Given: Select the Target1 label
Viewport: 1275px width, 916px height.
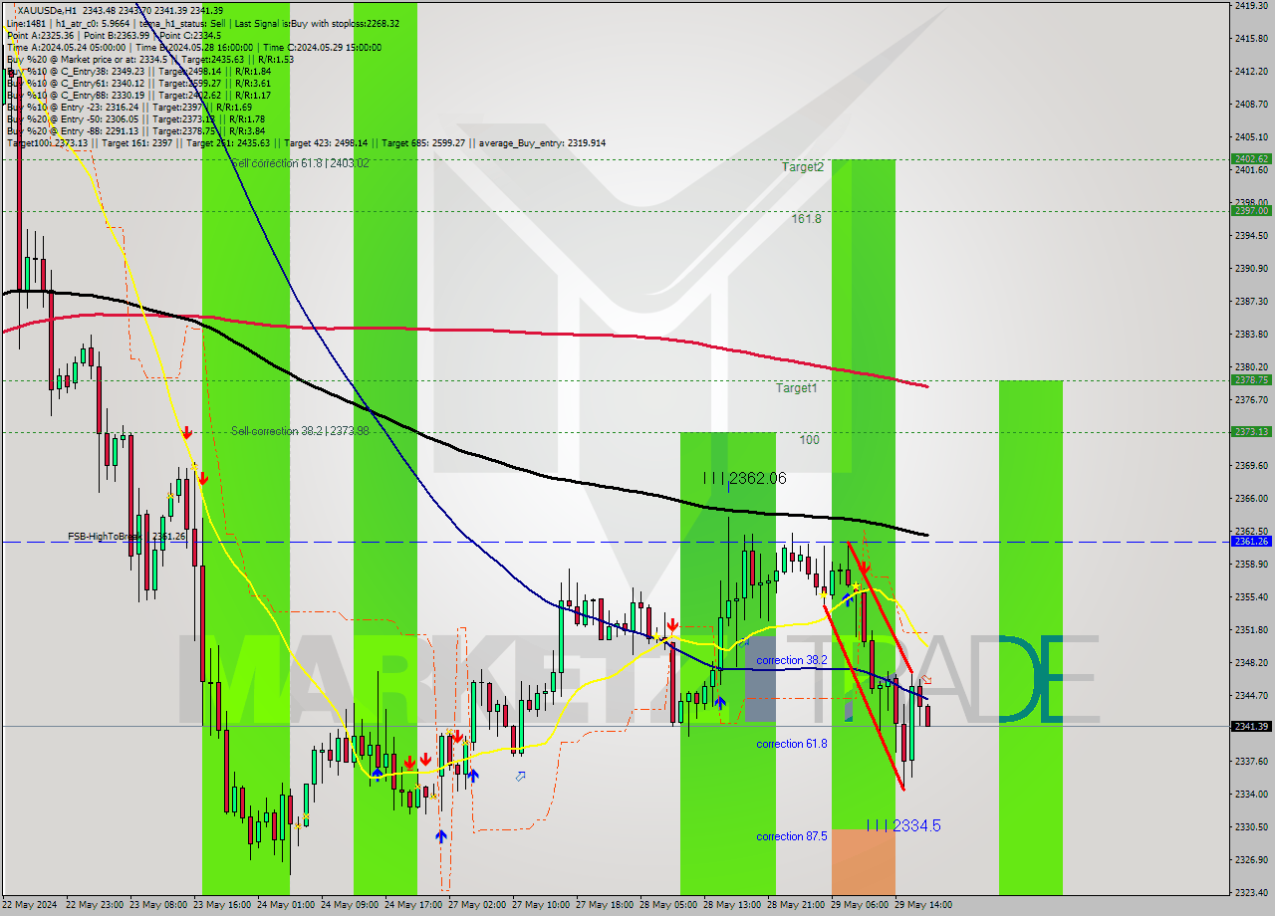Looking at the screenshot, I should coord(797,387).
